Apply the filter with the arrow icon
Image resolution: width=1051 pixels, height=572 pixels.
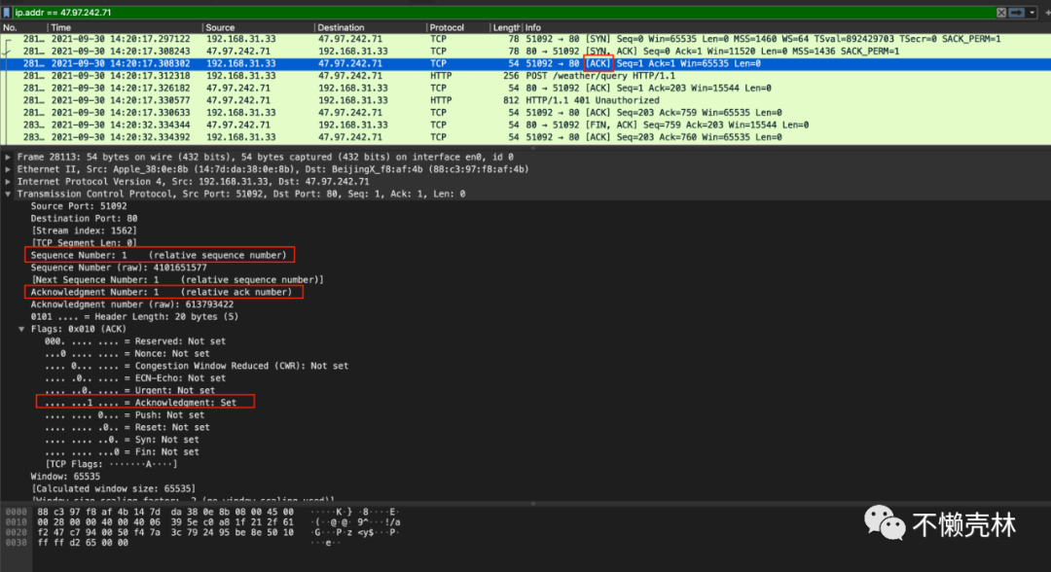[x=1016, y=12]
